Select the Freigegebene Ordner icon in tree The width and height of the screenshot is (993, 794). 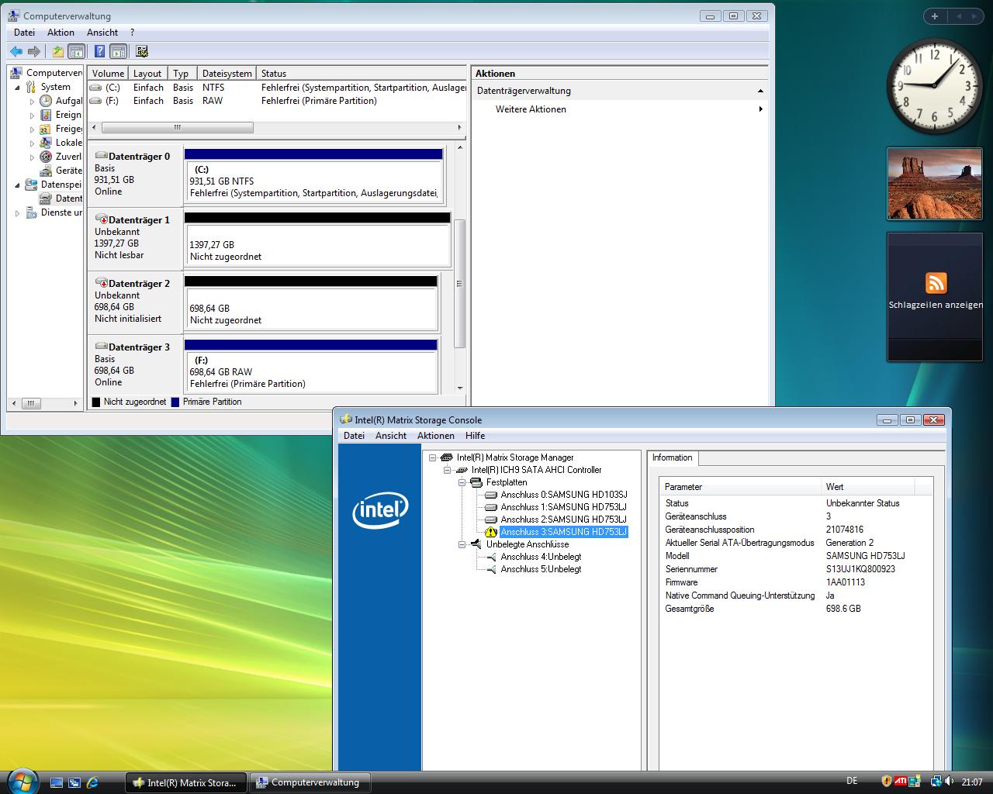[46, 129]
